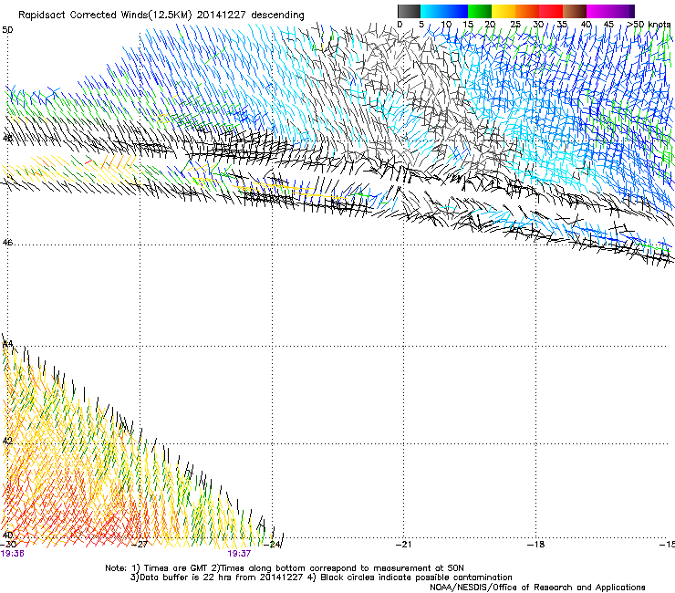Click the gray 0-5 knots legend swatch

coord(409,11)
